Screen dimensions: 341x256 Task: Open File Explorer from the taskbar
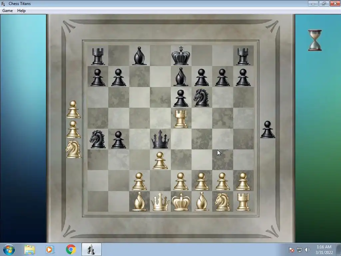click(30, 249)
